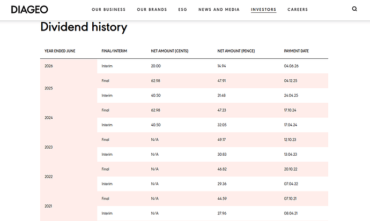Select the 29.36 pence value

click(222, 184)
